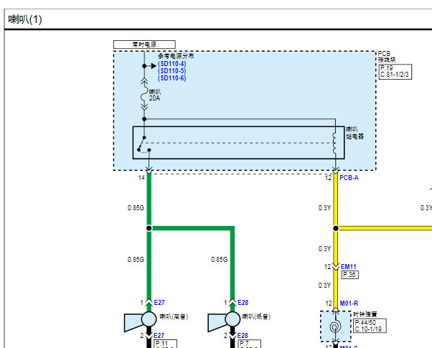Open the SD110-5 power distribution link
432x348 pixels.
click(x=172, y=71)
